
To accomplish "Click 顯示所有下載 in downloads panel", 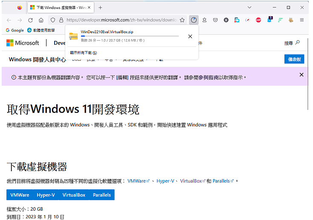I will tap(84, 53).
